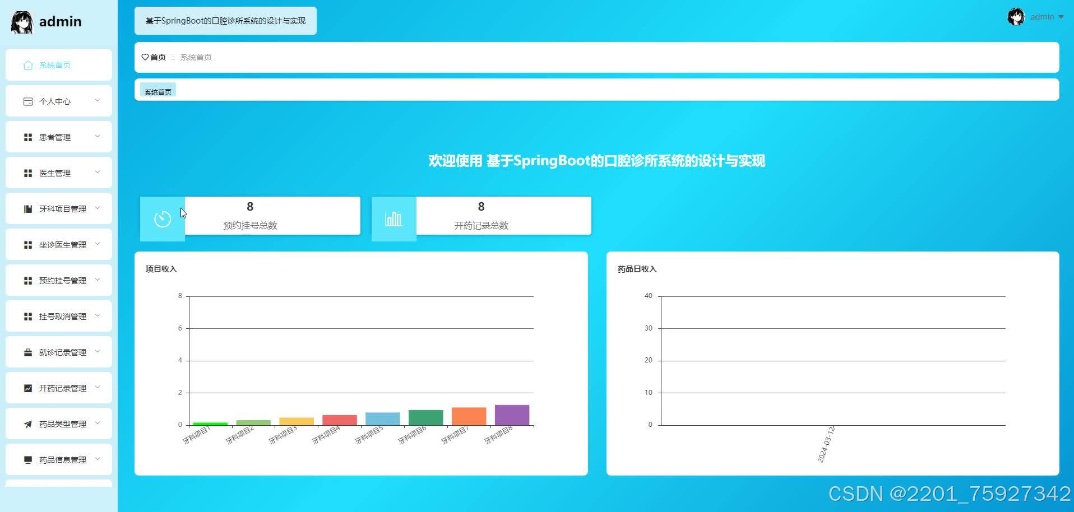Viewport: 1074px width, 512px height.
Task: Open the 牙科项目管理 menu
Action: (x=59, y=208)
